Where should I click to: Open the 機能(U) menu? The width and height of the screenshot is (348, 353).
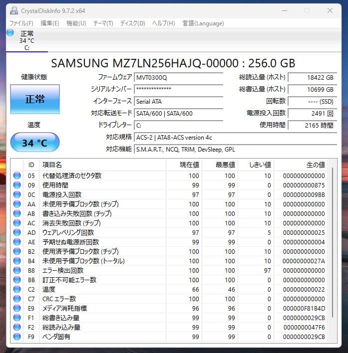coord(76,23)
